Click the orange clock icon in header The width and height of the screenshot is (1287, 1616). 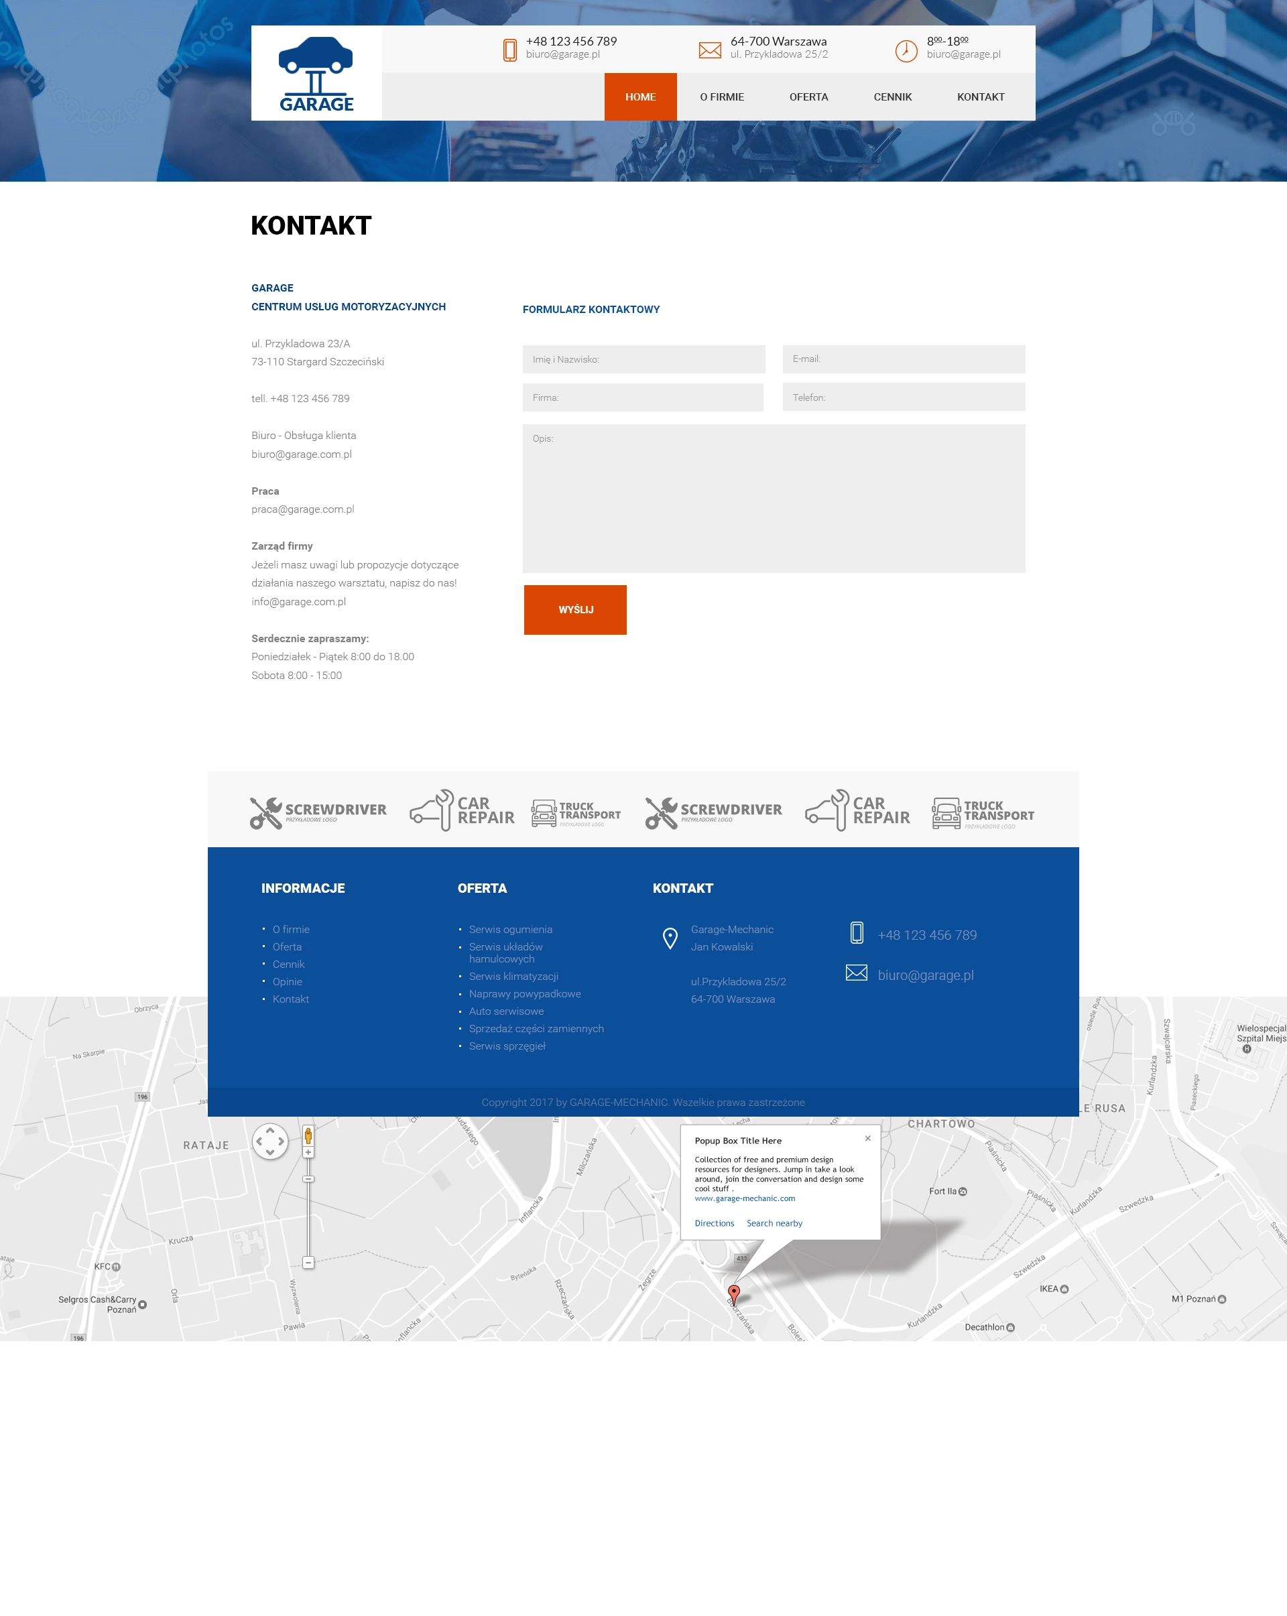[x=906, y=51]
